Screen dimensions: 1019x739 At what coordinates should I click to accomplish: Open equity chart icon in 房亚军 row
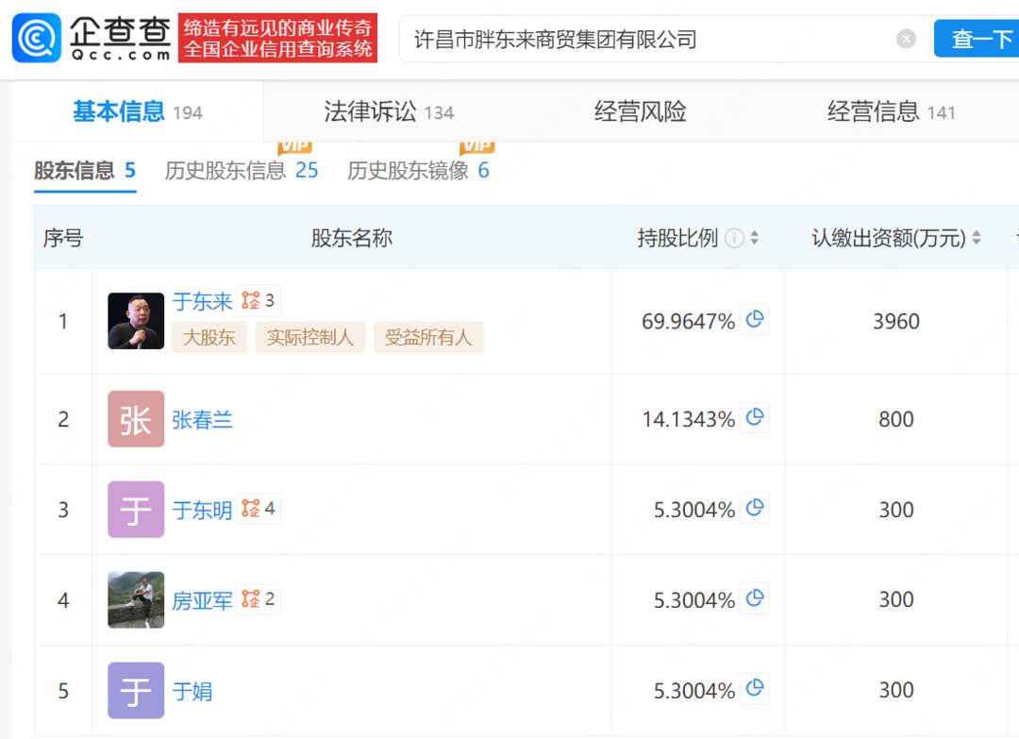click(755, 598)
